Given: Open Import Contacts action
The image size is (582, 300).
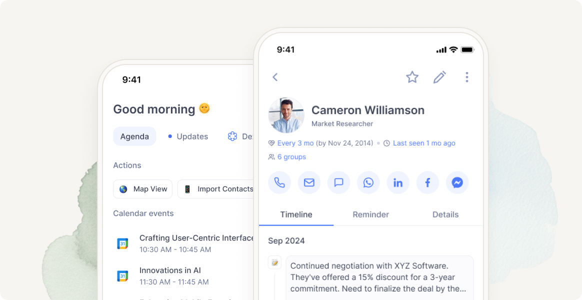Looking at the screenshot, I should click(216, 189).
